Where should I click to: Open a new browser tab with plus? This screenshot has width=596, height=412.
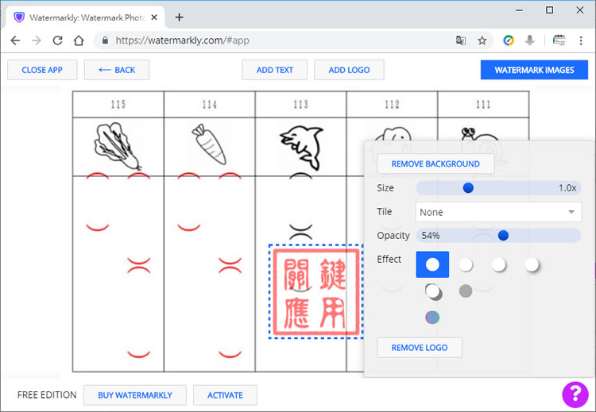(x=180, y=17)
